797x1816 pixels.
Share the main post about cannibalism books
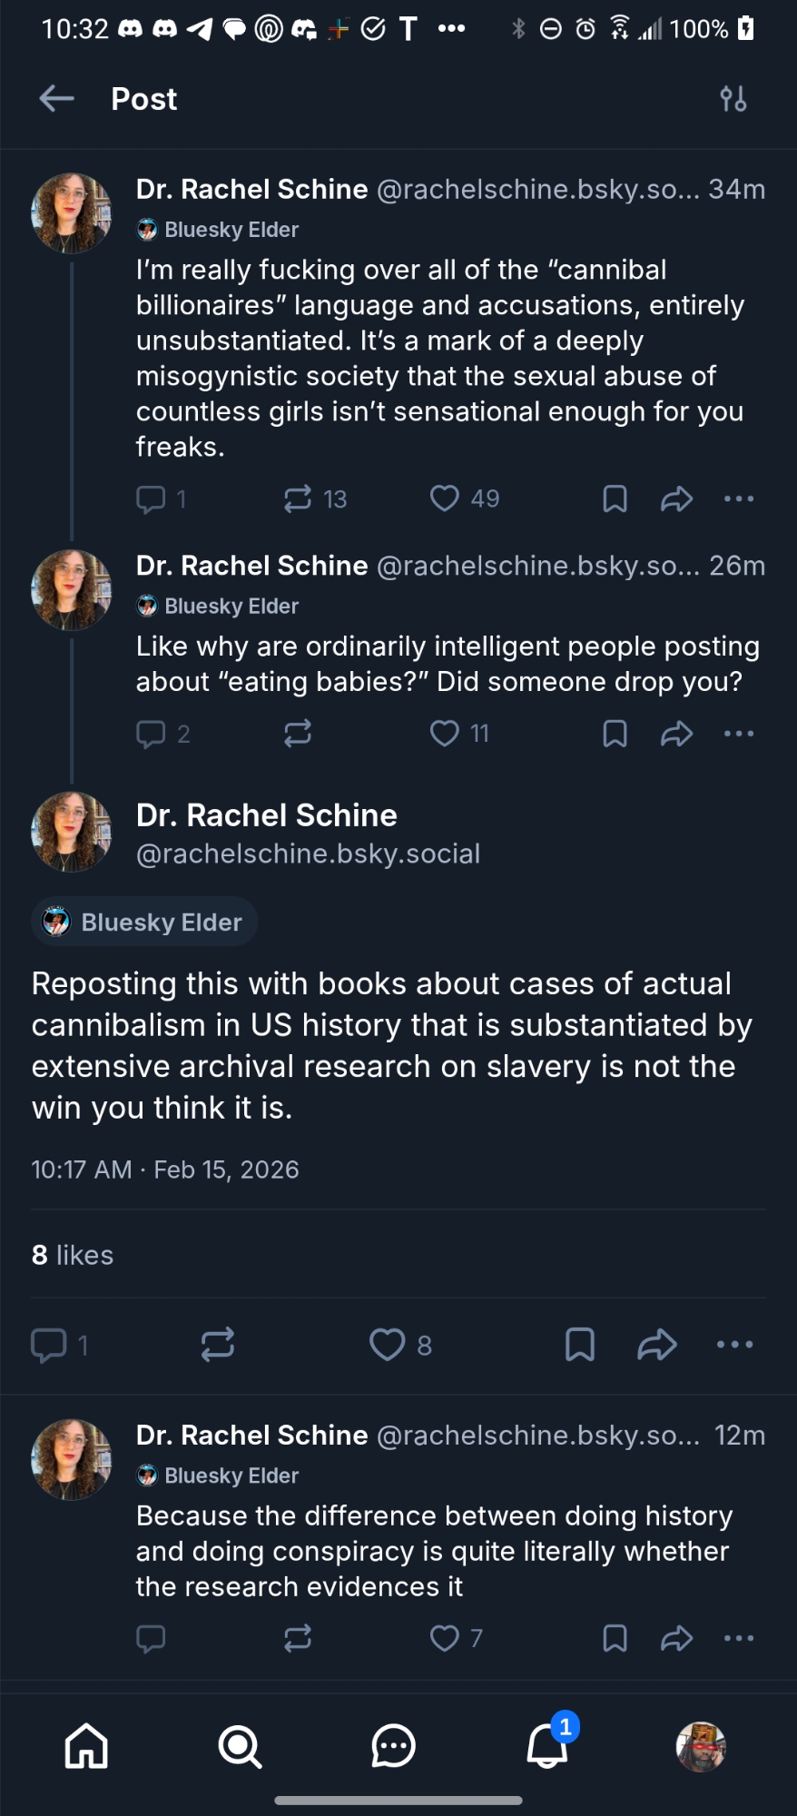click(657, 1345)
